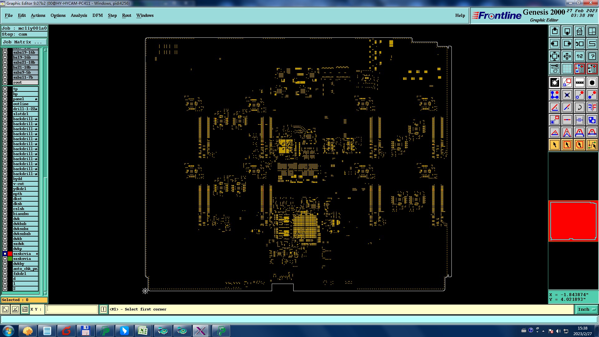599x337 pixels.
Task: Click the home view house icon
Action: (580, 31)
